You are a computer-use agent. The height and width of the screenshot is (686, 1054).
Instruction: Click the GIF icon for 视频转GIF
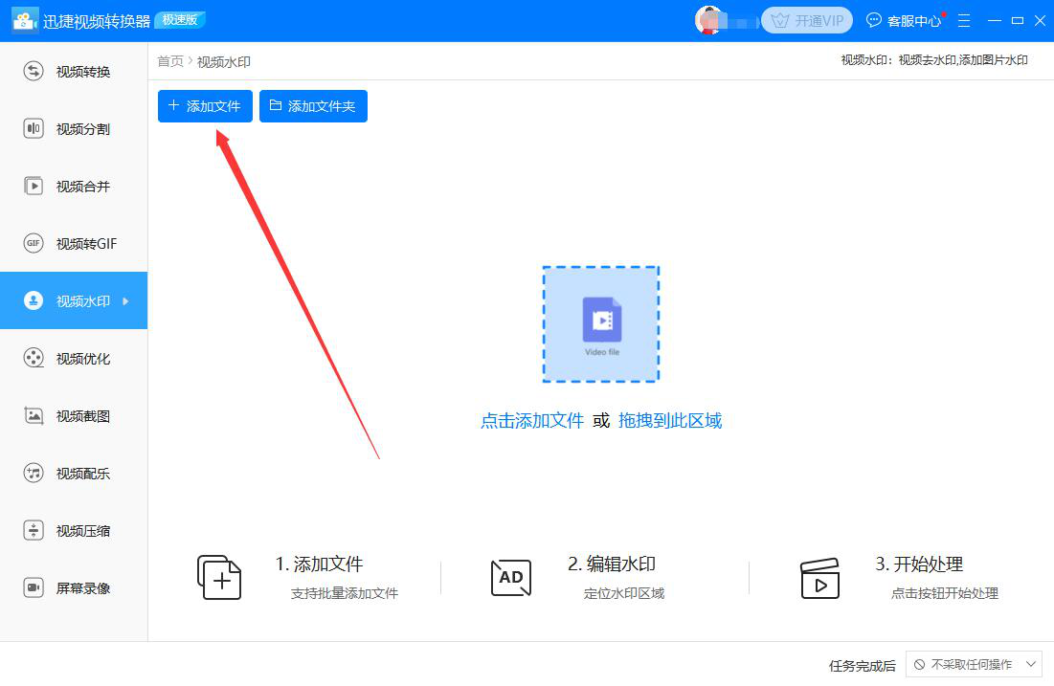33,243
